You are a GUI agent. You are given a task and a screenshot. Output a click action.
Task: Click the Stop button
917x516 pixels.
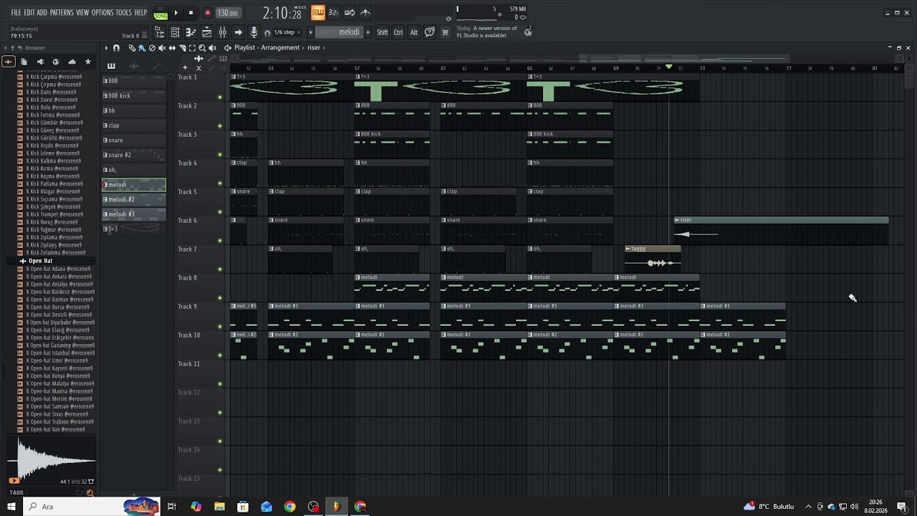coord(191,12)
